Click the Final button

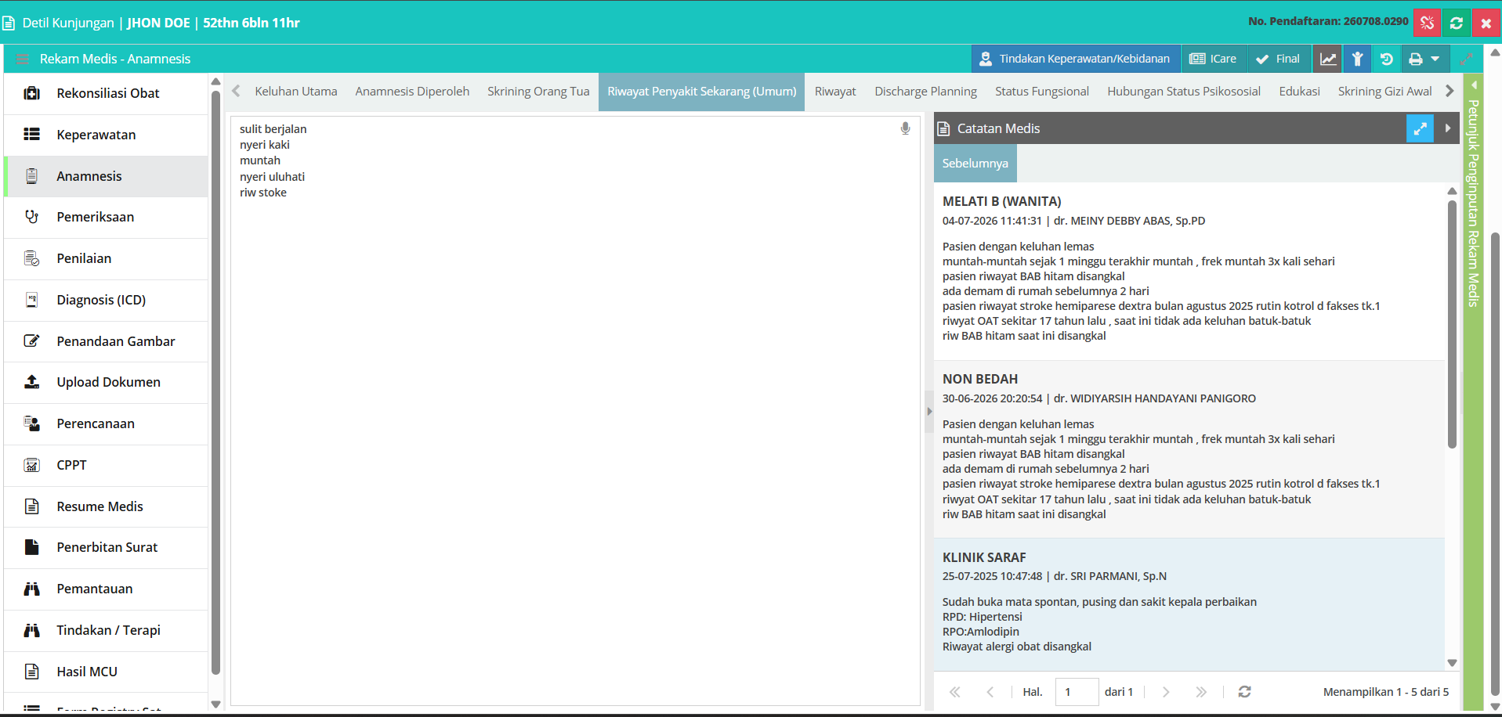[1278, 59]
